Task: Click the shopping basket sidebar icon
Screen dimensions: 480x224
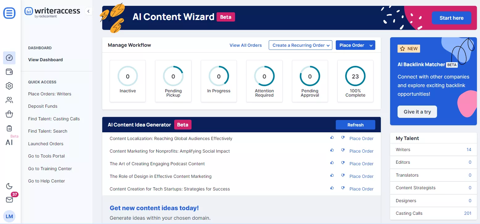Action: 9,114
